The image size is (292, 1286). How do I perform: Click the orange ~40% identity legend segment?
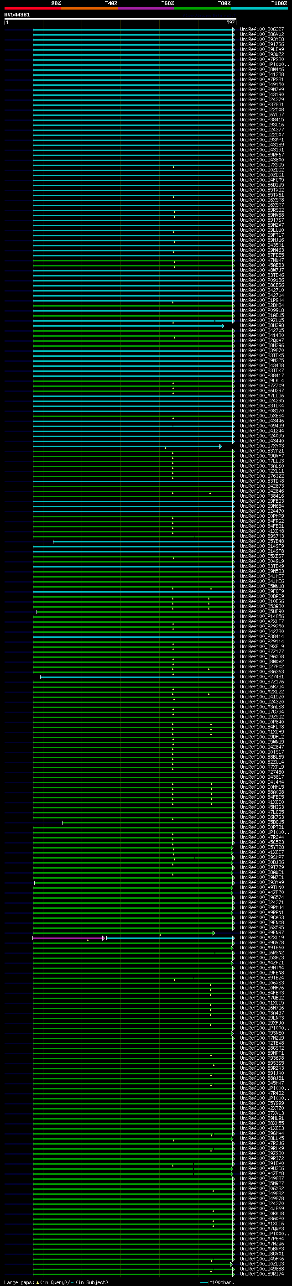[x=89, y=9]
